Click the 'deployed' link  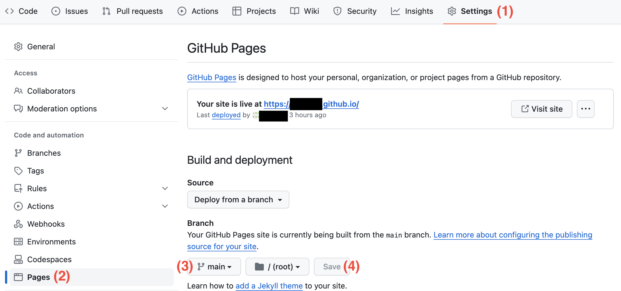point(226,115)
